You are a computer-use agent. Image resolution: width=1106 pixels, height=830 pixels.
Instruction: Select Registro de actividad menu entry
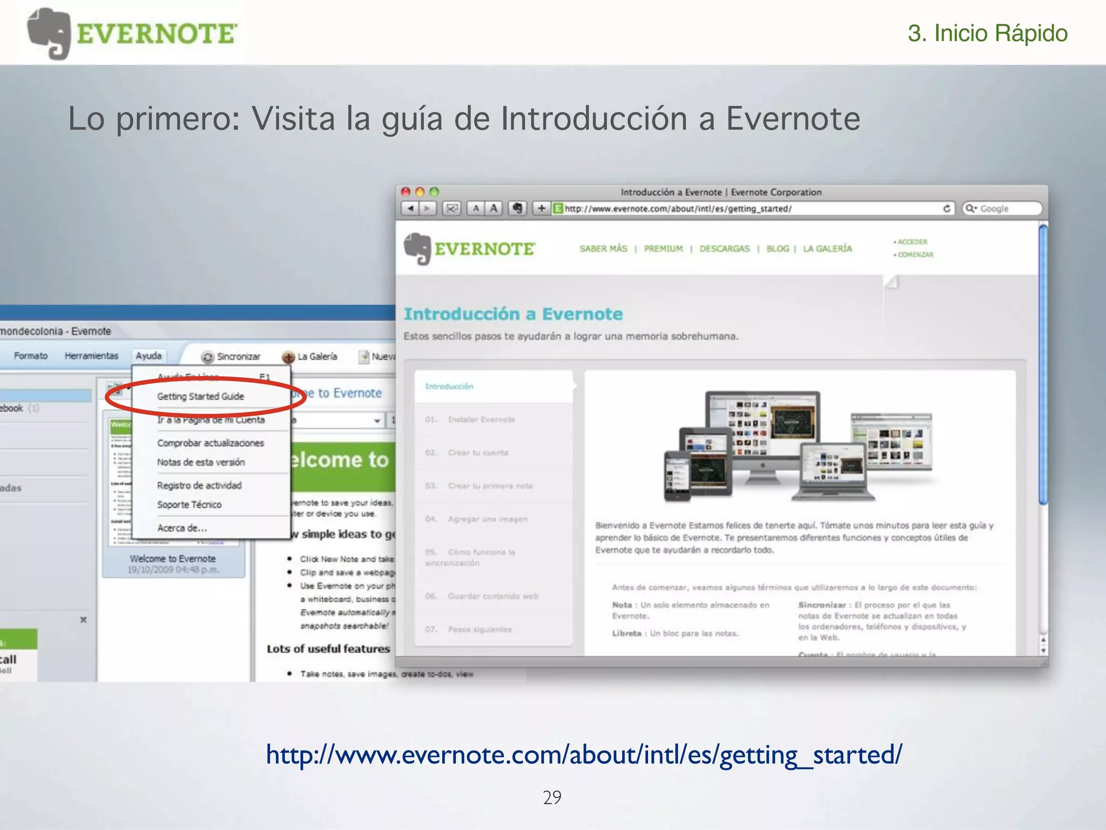pyautogui.click(x=199, y=485)
